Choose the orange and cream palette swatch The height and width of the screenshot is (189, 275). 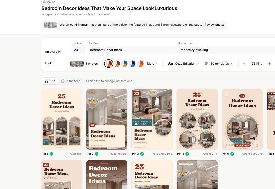tap(140, 64)
